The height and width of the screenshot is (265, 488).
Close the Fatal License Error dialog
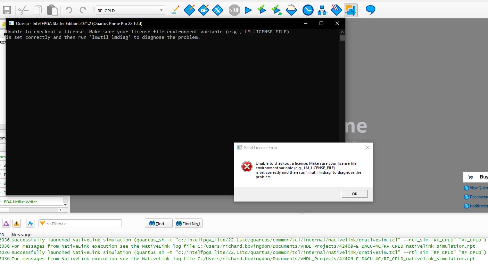point(367,147)
